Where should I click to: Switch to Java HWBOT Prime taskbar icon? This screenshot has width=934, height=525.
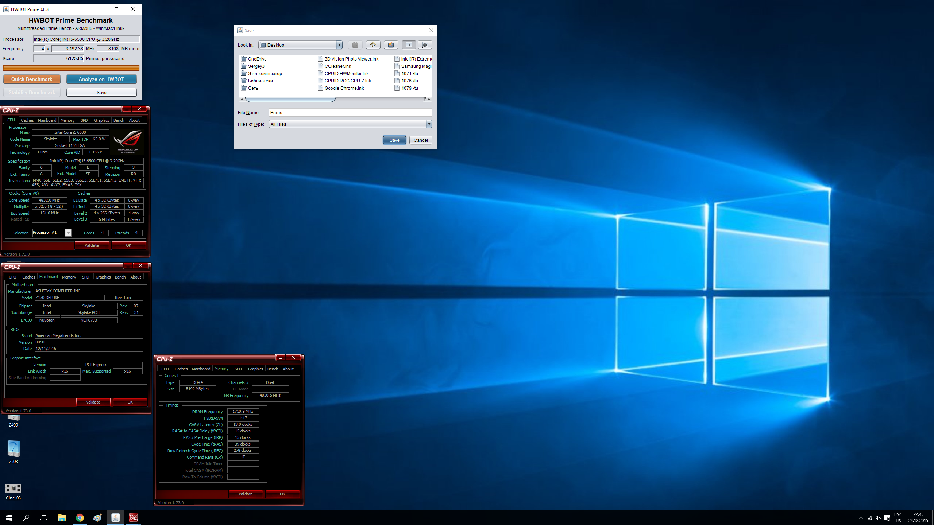tap(115, 518)
